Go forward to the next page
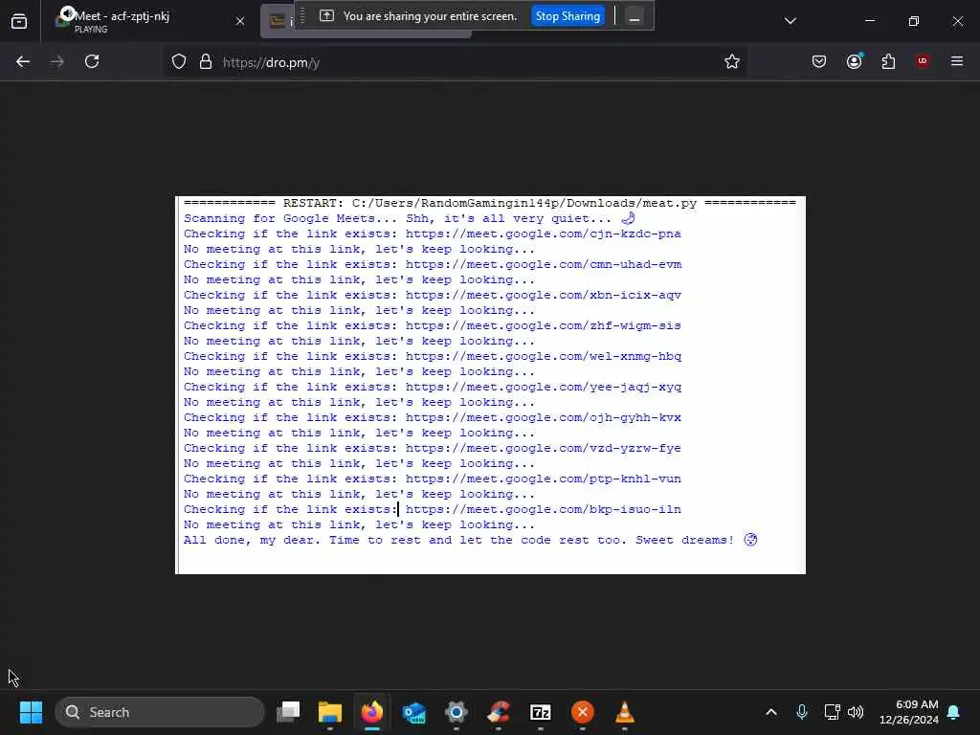The width and height of the screenshot is (980, 735). (x=56, y=62)
